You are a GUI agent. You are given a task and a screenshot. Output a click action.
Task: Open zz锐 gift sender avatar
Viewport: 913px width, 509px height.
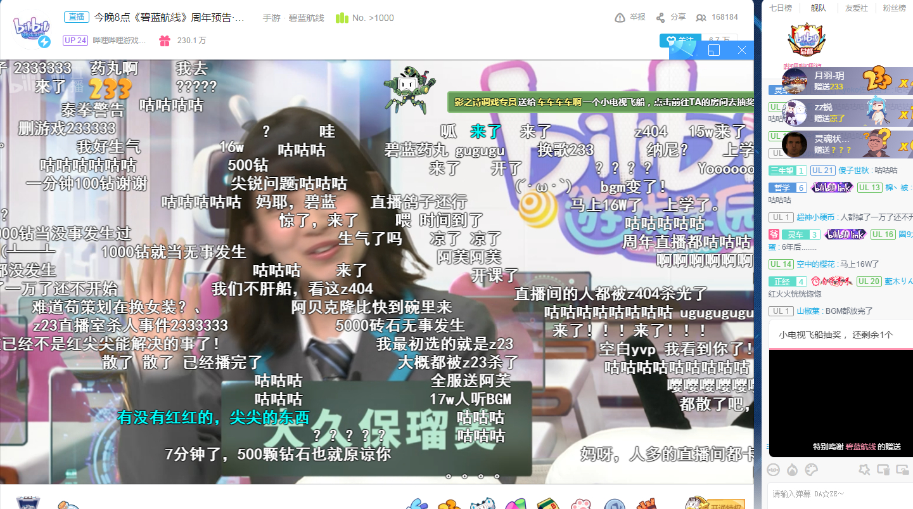click(x=795, y=113)
